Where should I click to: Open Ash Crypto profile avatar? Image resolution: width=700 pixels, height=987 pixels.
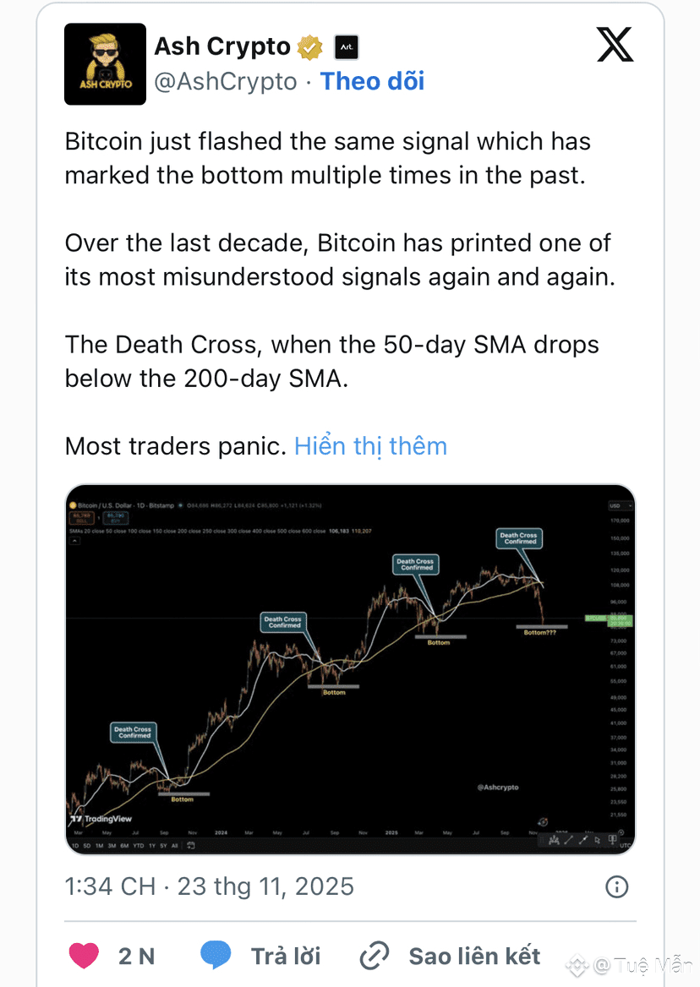105,64
